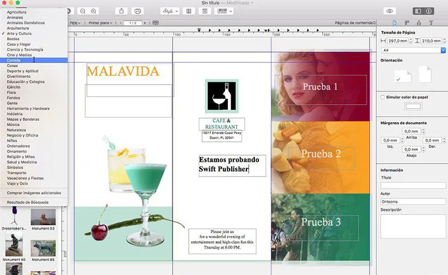Go to previous page arrow
This screenshot has width=448, height=275.
click(x=121, y=23)
